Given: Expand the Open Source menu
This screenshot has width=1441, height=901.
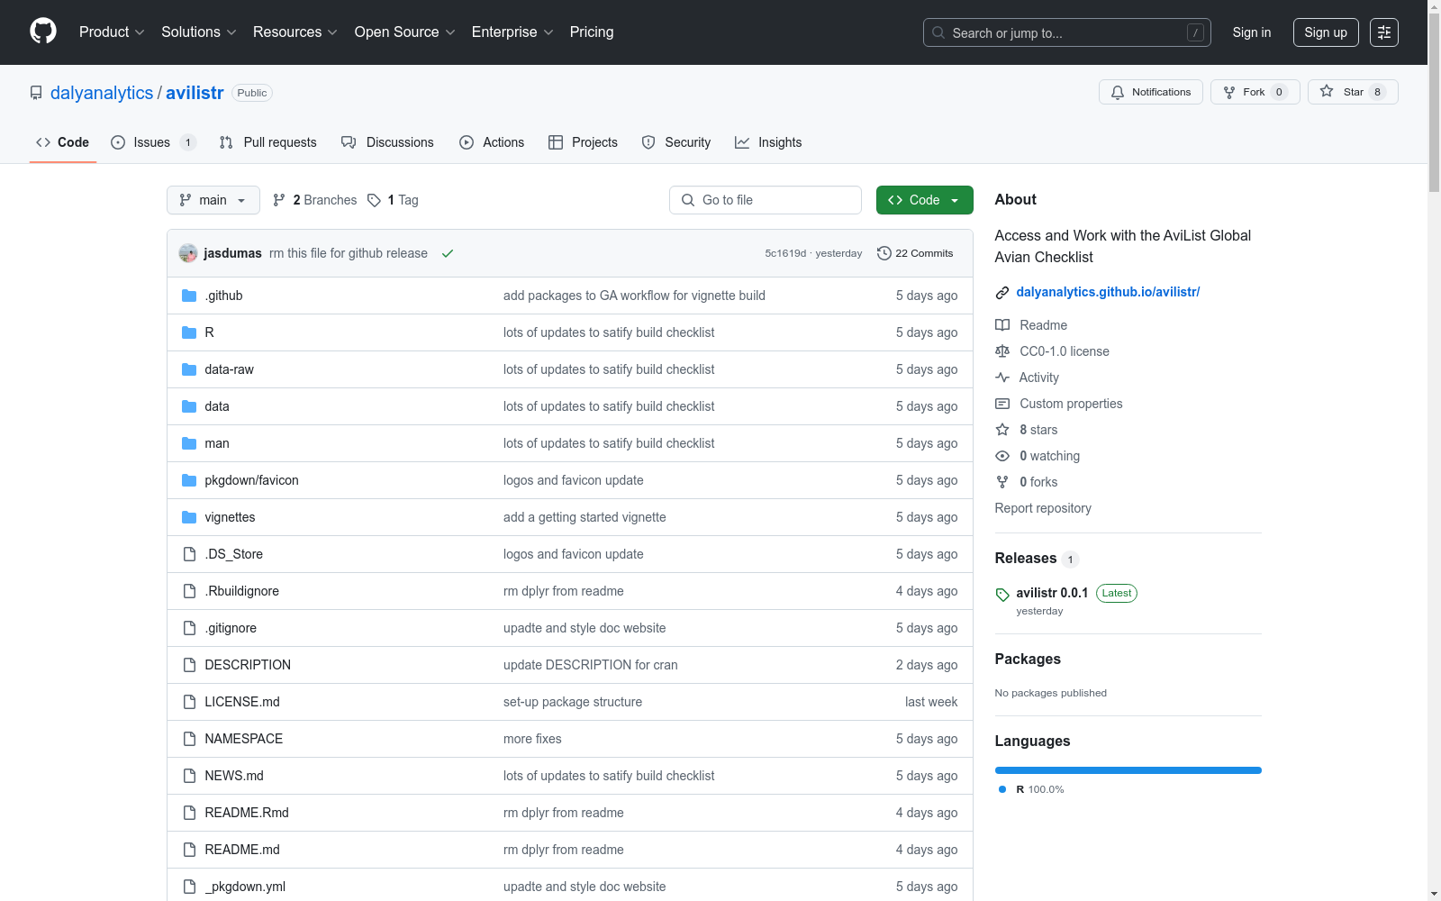Looking at the screenshot, I should [x=405, y=32].
